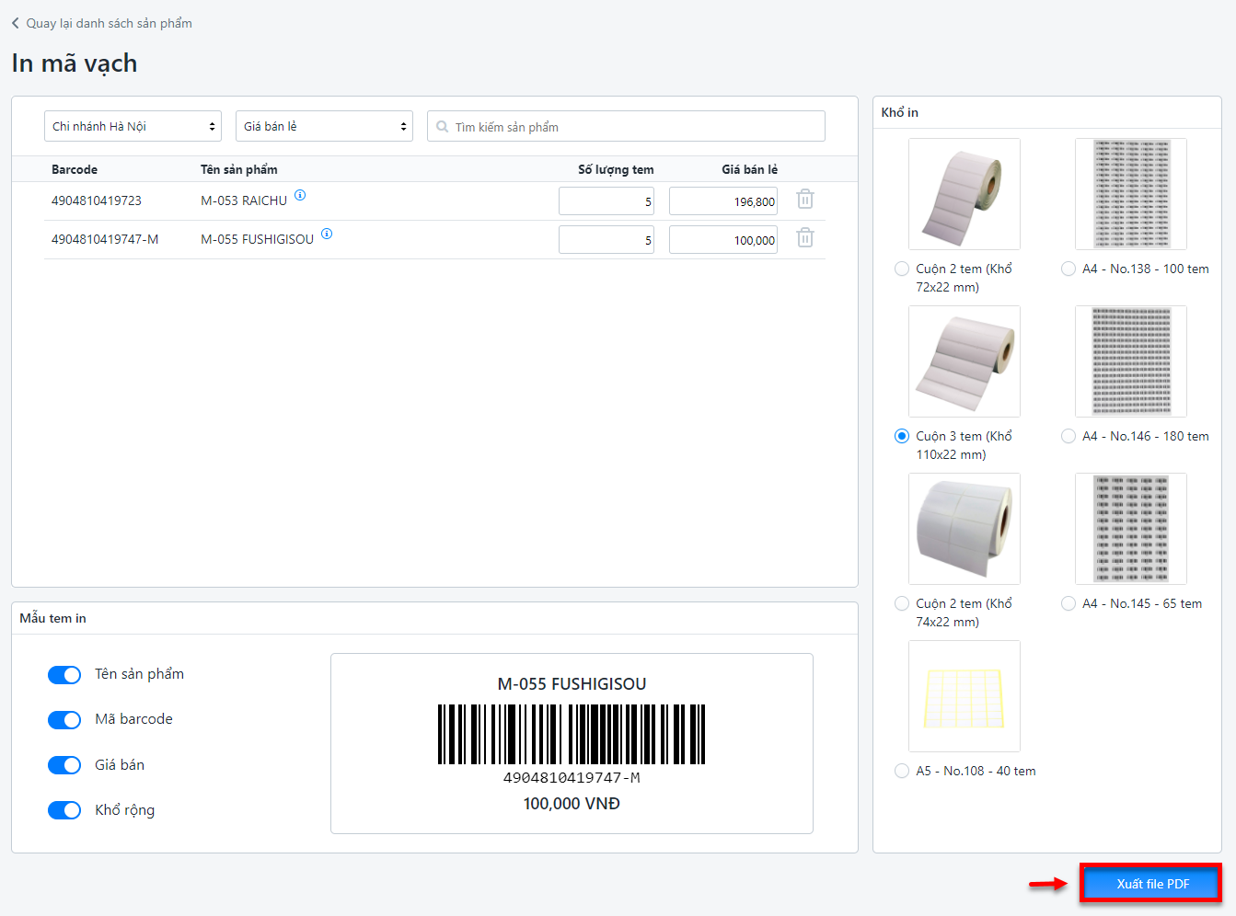Click the back arrow to product list
Viewport: 1236px width, 916px height.
tap(16, 23)
